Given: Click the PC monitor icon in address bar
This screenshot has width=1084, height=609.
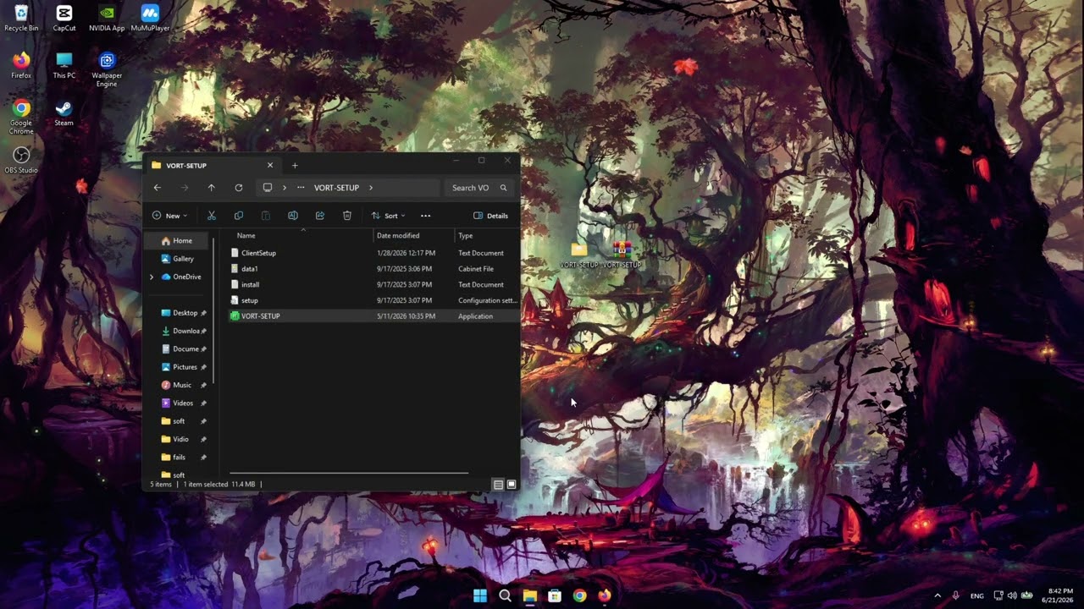Looking at the screenshot, I should click(x=268, y=188).
